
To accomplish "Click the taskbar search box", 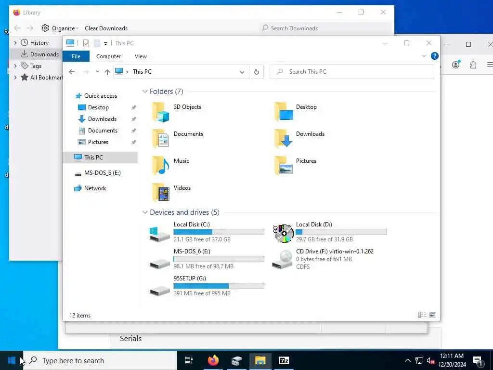I will pyautogui.click(x=101, y=360).
